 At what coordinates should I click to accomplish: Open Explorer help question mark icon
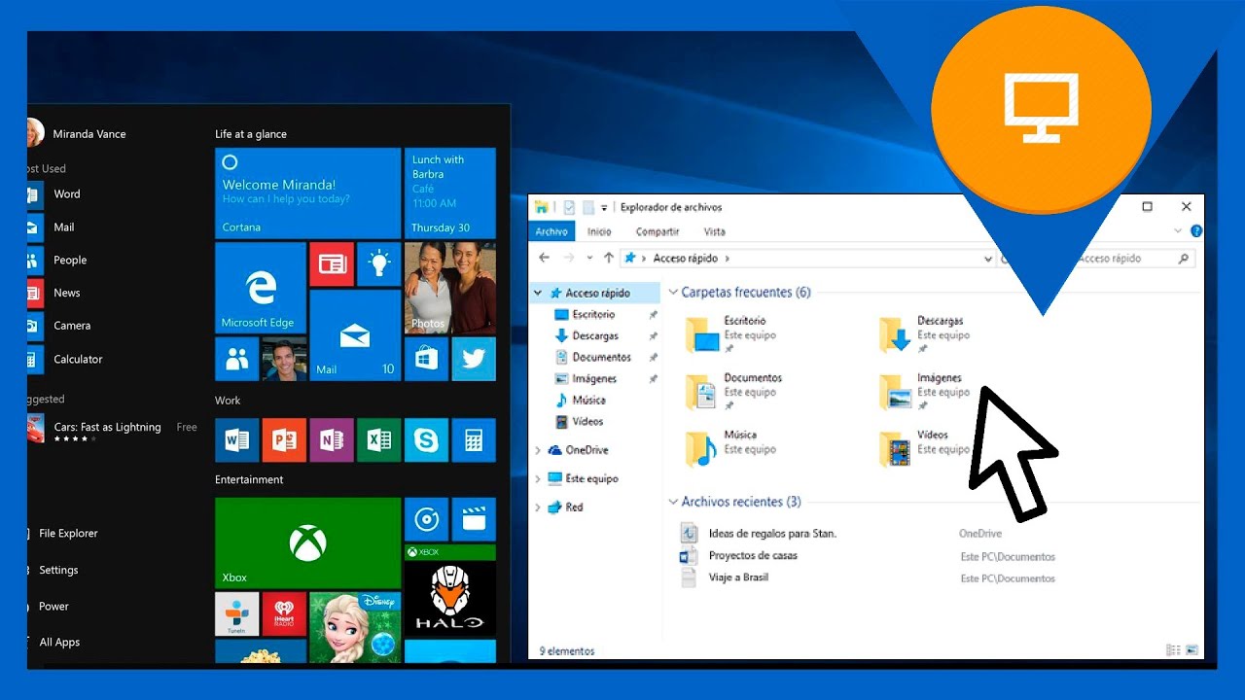tap(1196, 231)
